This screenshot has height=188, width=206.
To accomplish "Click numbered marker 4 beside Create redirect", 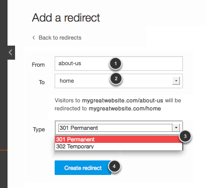I will (x=114, y=166).
